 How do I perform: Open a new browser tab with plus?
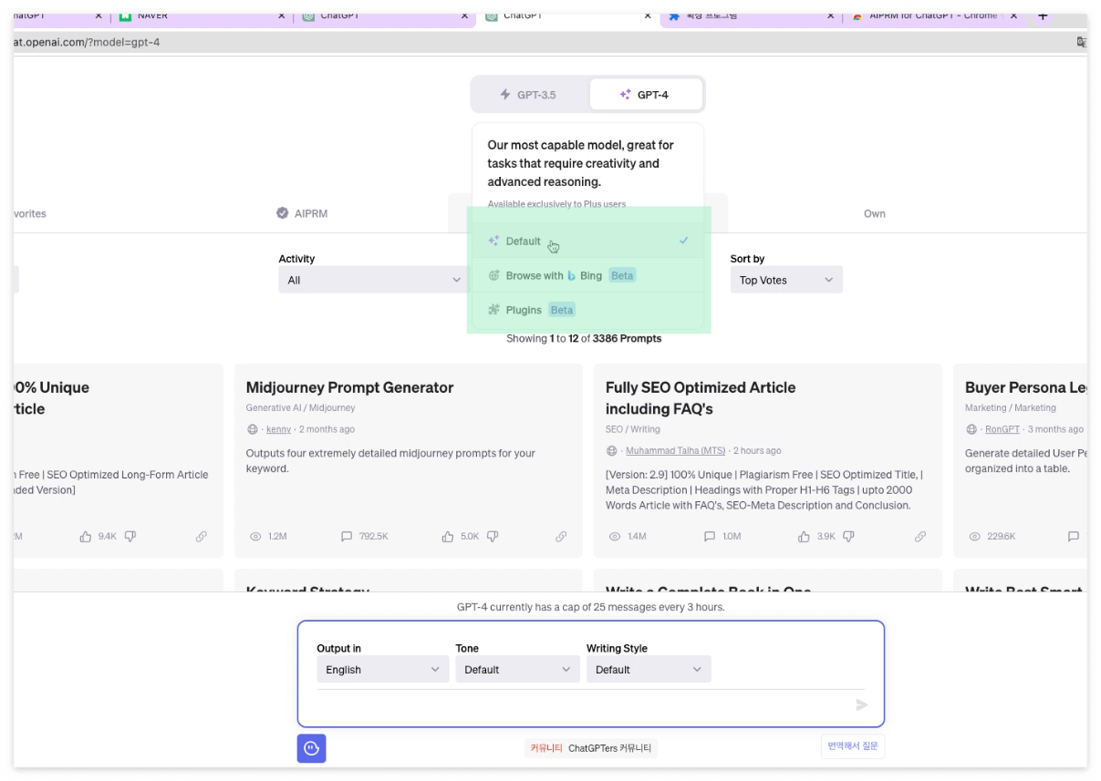[x=1043, y=15]
